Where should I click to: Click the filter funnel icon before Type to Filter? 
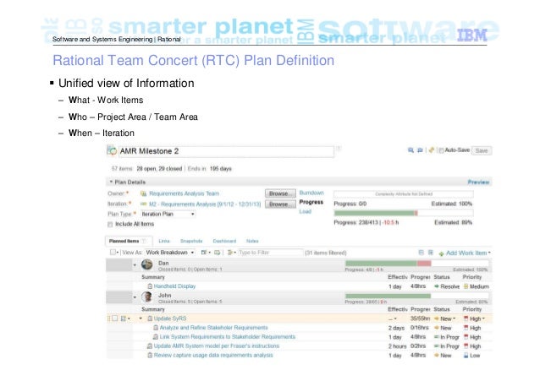pos(231,253)
